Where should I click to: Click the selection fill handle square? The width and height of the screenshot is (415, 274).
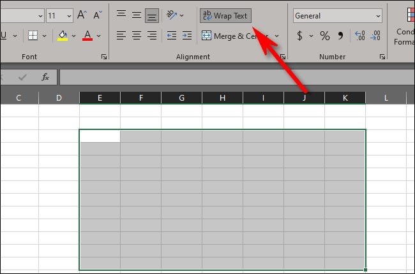tap(365, 270)
